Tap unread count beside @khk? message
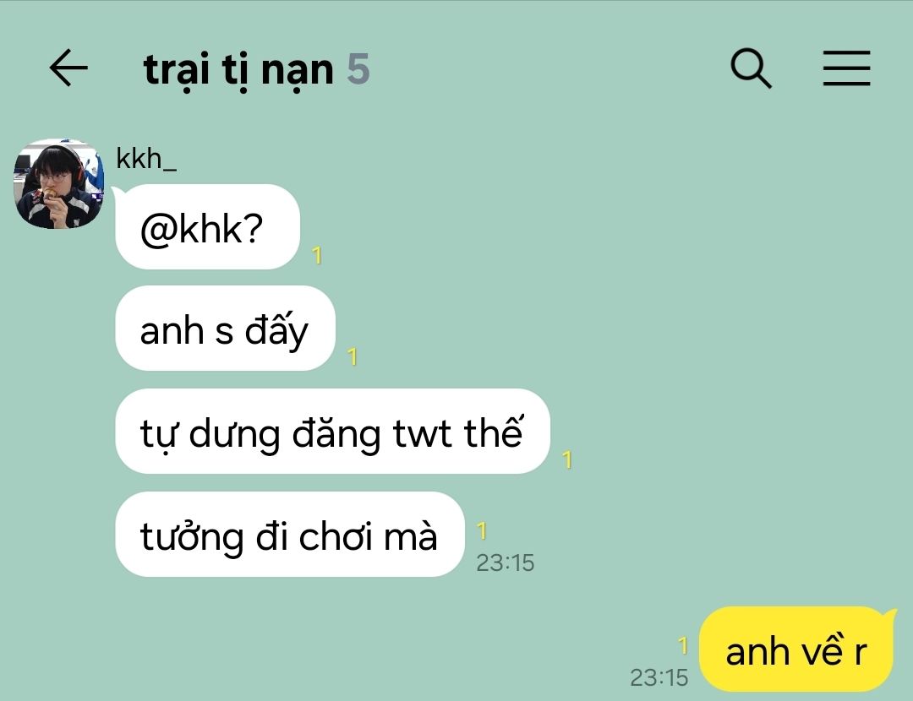This screenshot has height=701, width=913. point(317,255)
